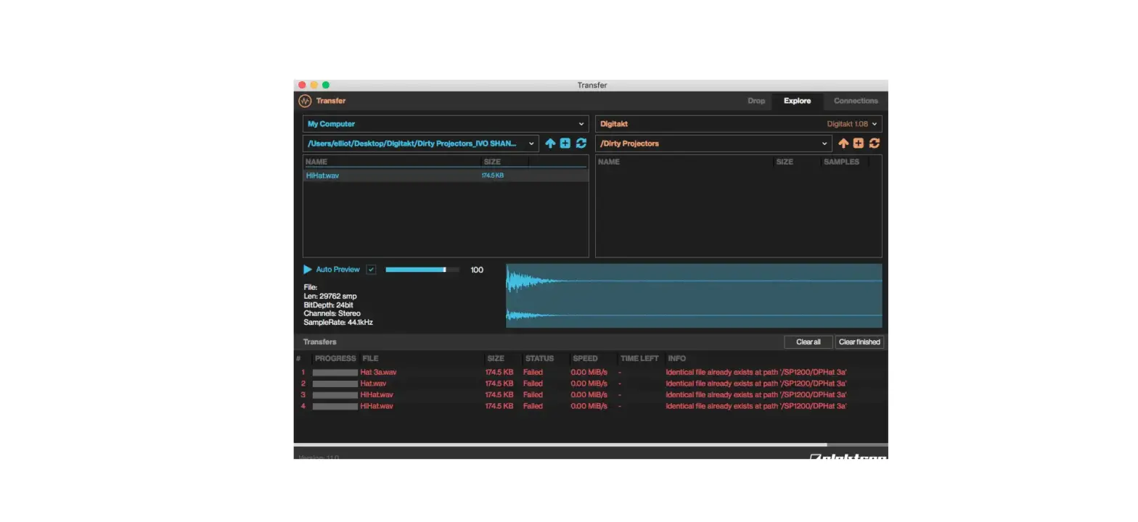This screenshot has height=522, width=1138.
Task: Switch to the Drop tab
Action: click(x=756, y=101)
